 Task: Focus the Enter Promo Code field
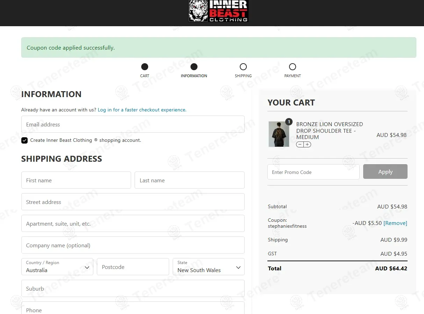coord(314,172)
